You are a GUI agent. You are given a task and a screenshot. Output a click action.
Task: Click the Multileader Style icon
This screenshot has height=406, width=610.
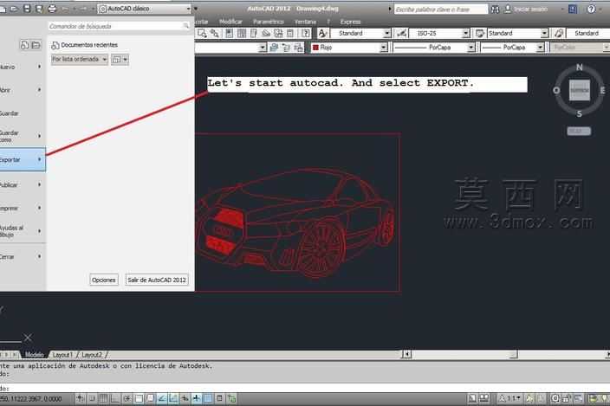(559, 34)
